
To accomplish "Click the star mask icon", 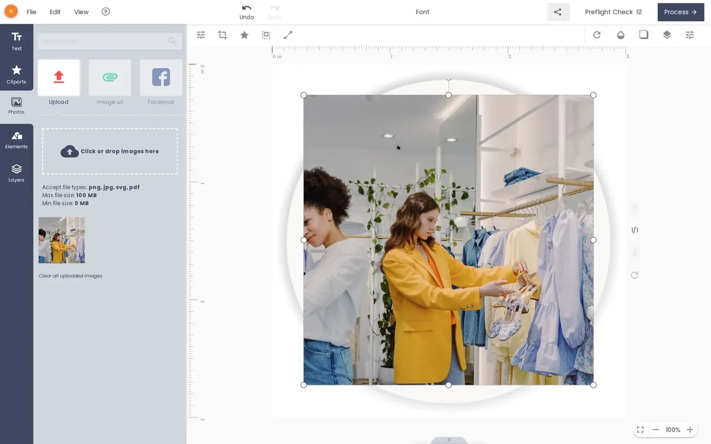I will click(x=244, y=35).
